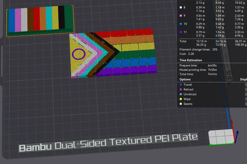Click filament 11 value 0.79 m
The height and width of the screenshot is (164, 247).
(200, 32)
